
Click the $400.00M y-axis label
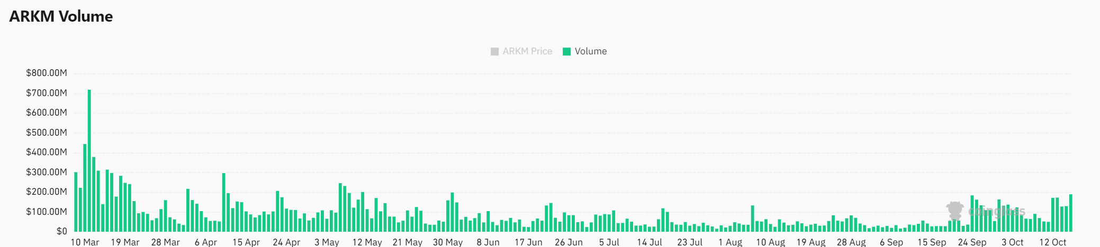coord(47,152)
